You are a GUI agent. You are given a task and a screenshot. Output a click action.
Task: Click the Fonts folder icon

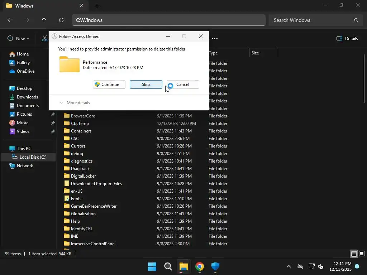[x=67, y=198]
